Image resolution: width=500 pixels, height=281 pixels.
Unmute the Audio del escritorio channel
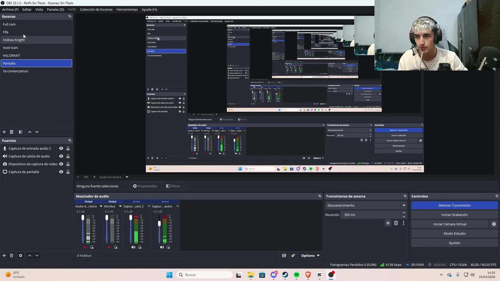pos(85,247)
